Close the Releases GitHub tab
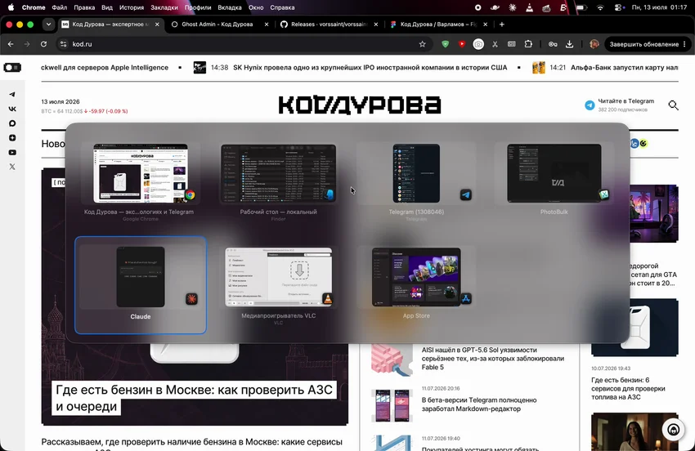Screen dimensions: 695x451 click(376, 25)
